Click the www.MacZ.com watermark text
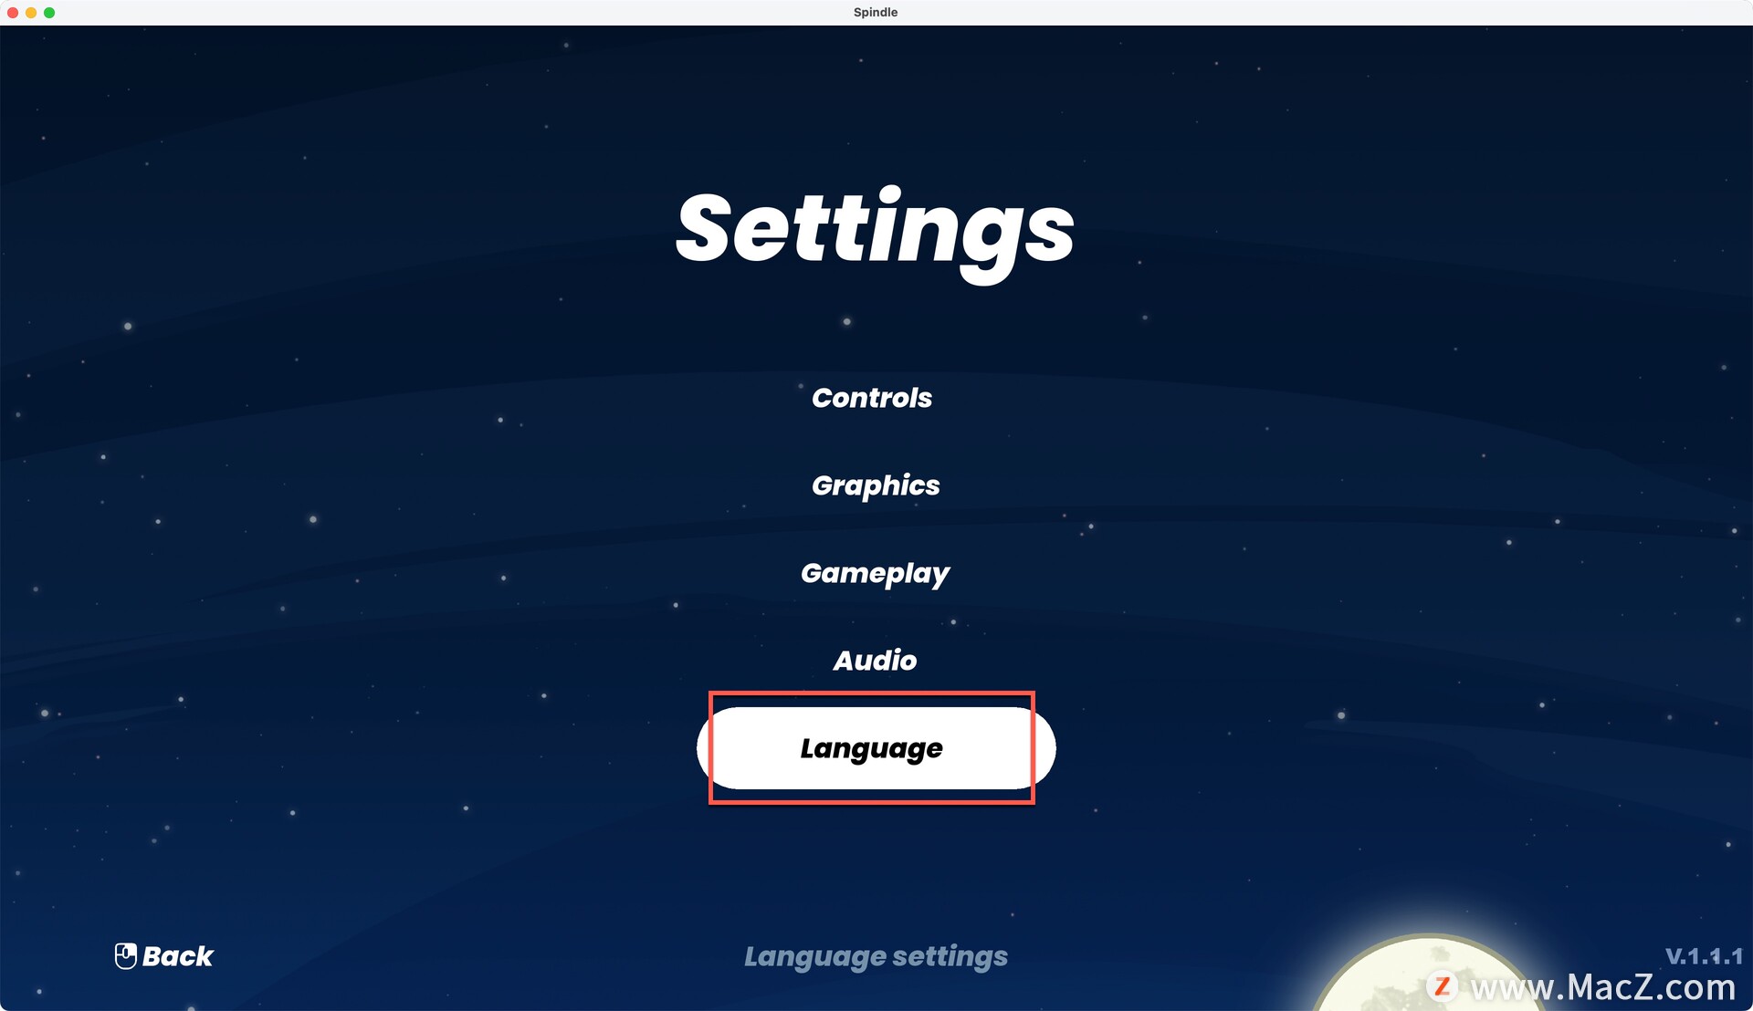The image size is (1753, 1011). (1603, 987)
